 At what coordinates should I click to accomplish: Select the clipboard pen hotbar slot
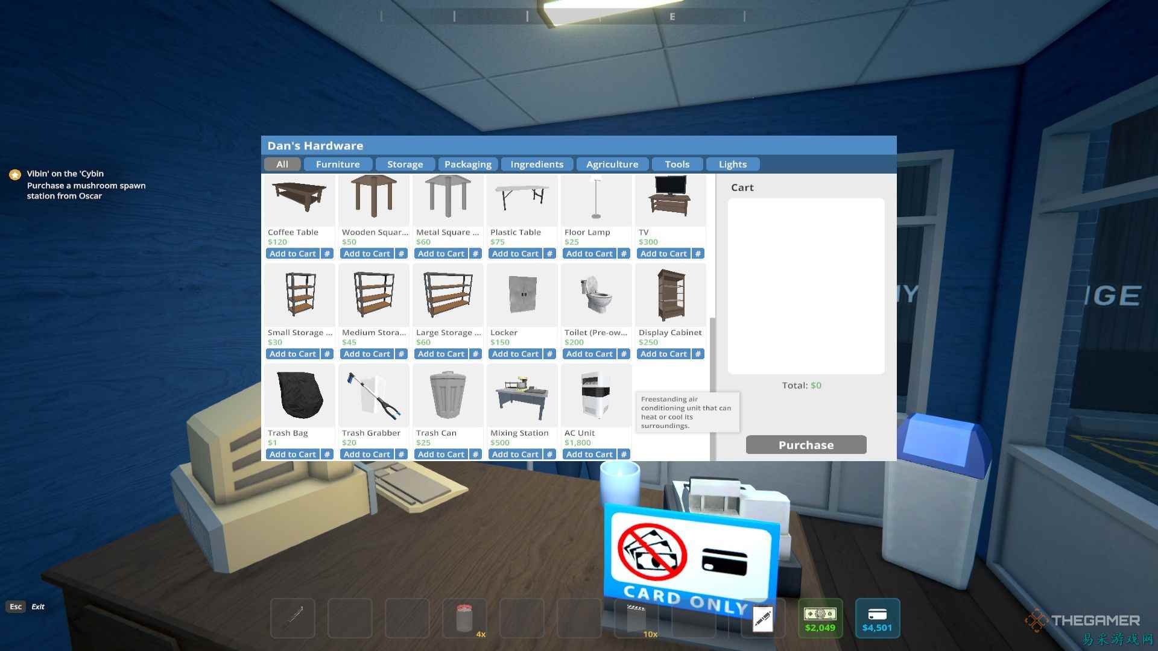(762, 618)
